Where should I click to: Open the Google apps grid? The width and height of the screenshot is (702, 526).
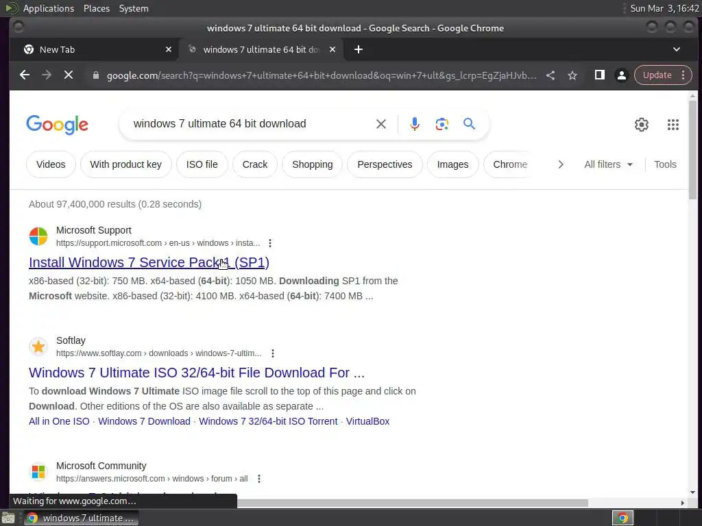pos(673,125)
